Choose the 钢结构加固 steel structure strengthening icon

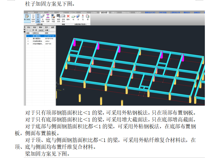point(48,18)
